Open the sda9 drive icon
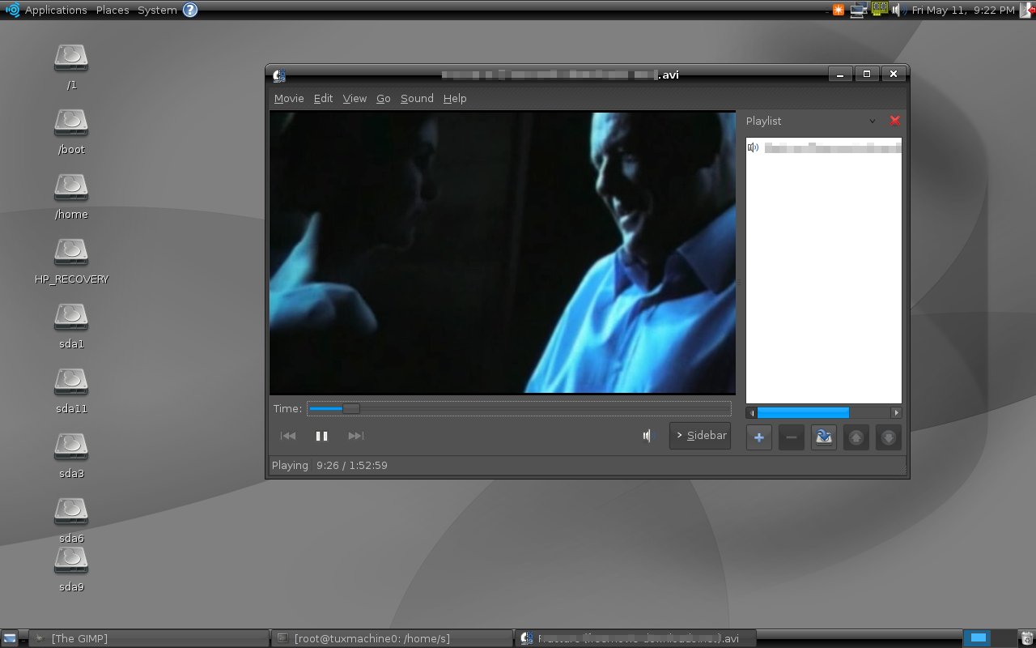Screen dimensions: 1036x648 click(71, 559)
